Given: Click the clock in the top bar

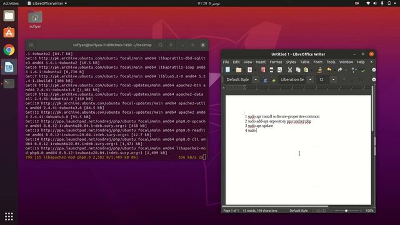Looking at the screenshot, I should [209, 3].
